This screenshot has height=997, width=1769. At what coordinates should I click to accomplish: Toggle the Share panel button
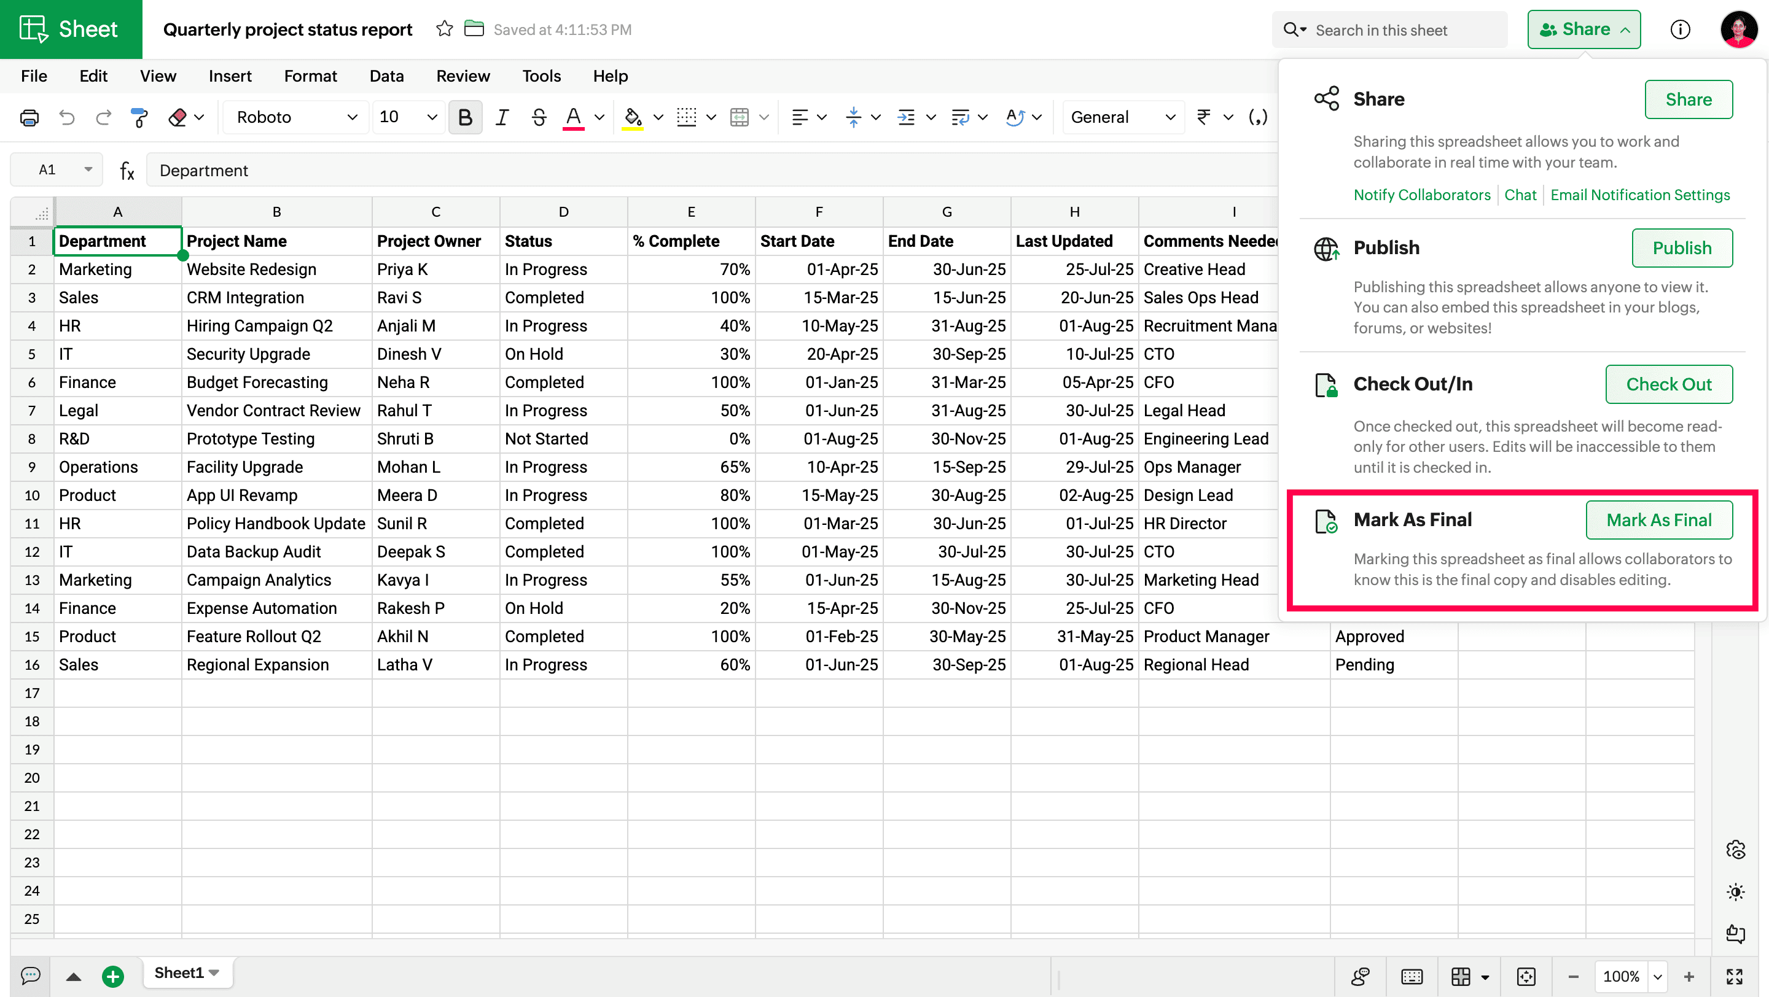click(1584, 29)
